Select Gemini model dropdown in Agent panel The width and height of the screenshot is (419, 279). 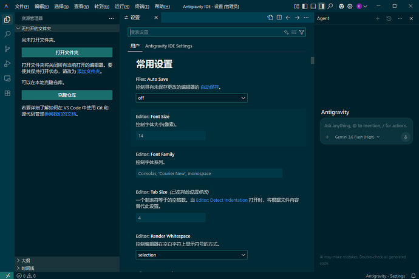(357, 137)
